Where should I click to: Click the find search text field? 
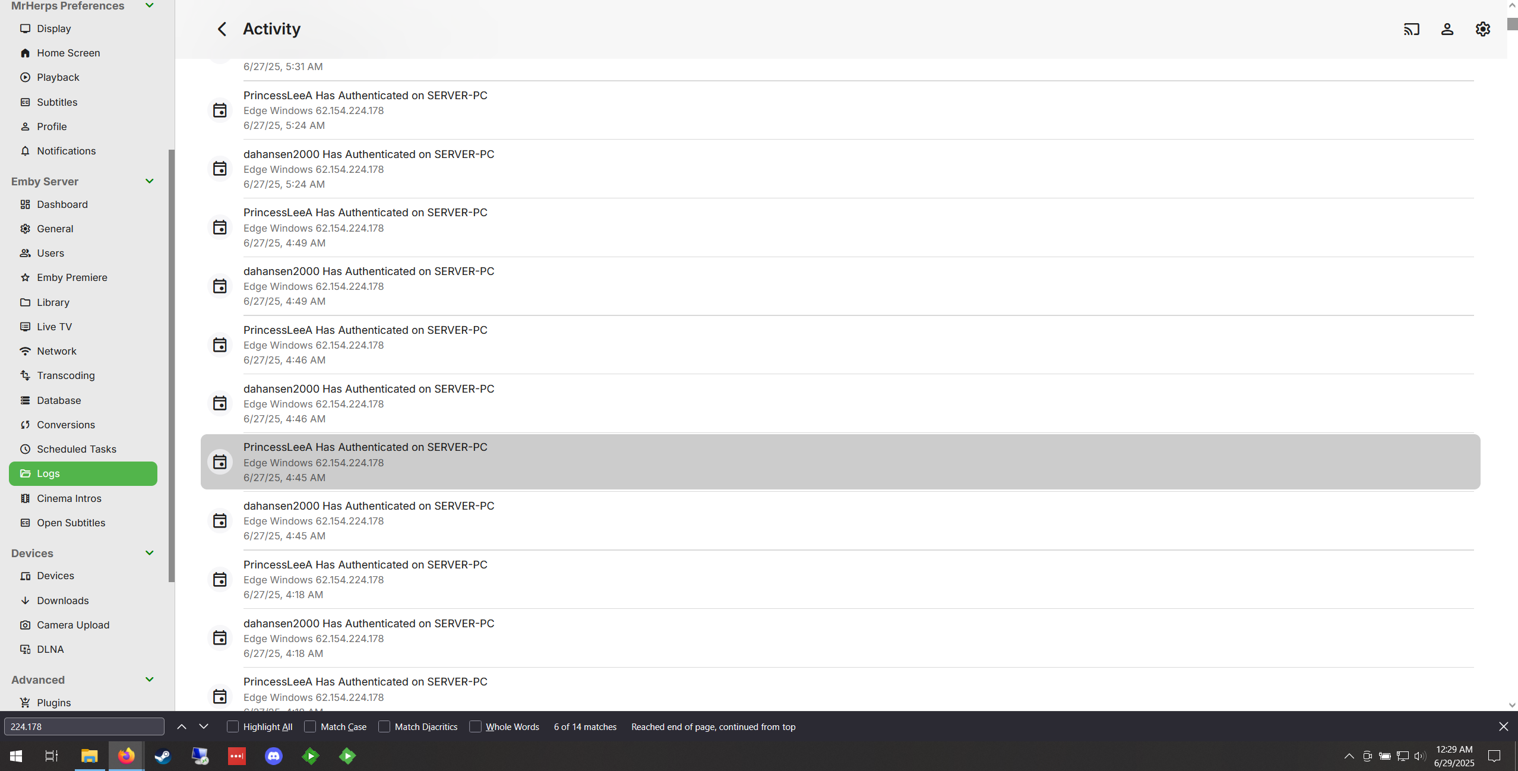pos(84,726)
